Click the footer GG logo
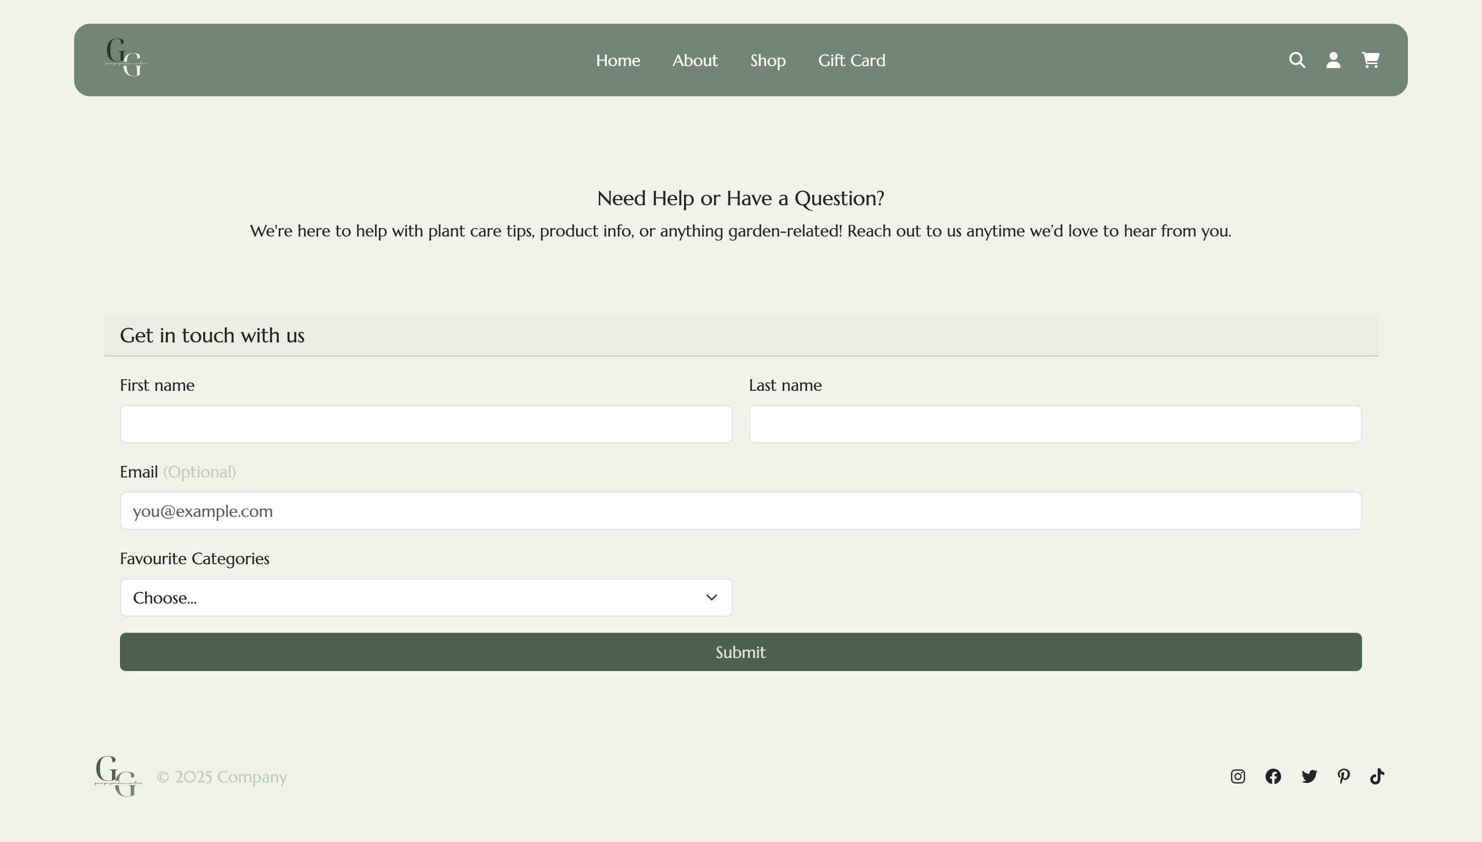 click(118, 776)
